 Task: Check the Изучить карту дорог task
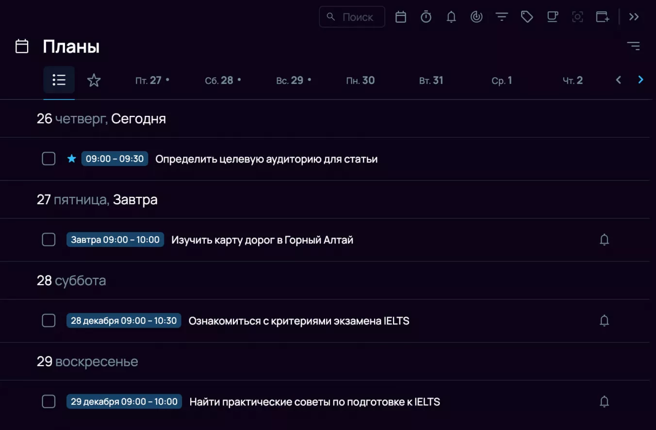pyautogui.click(x=49, y=239)
